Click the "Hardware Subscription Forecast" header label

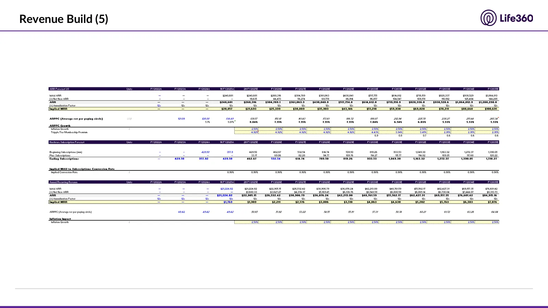67,142
